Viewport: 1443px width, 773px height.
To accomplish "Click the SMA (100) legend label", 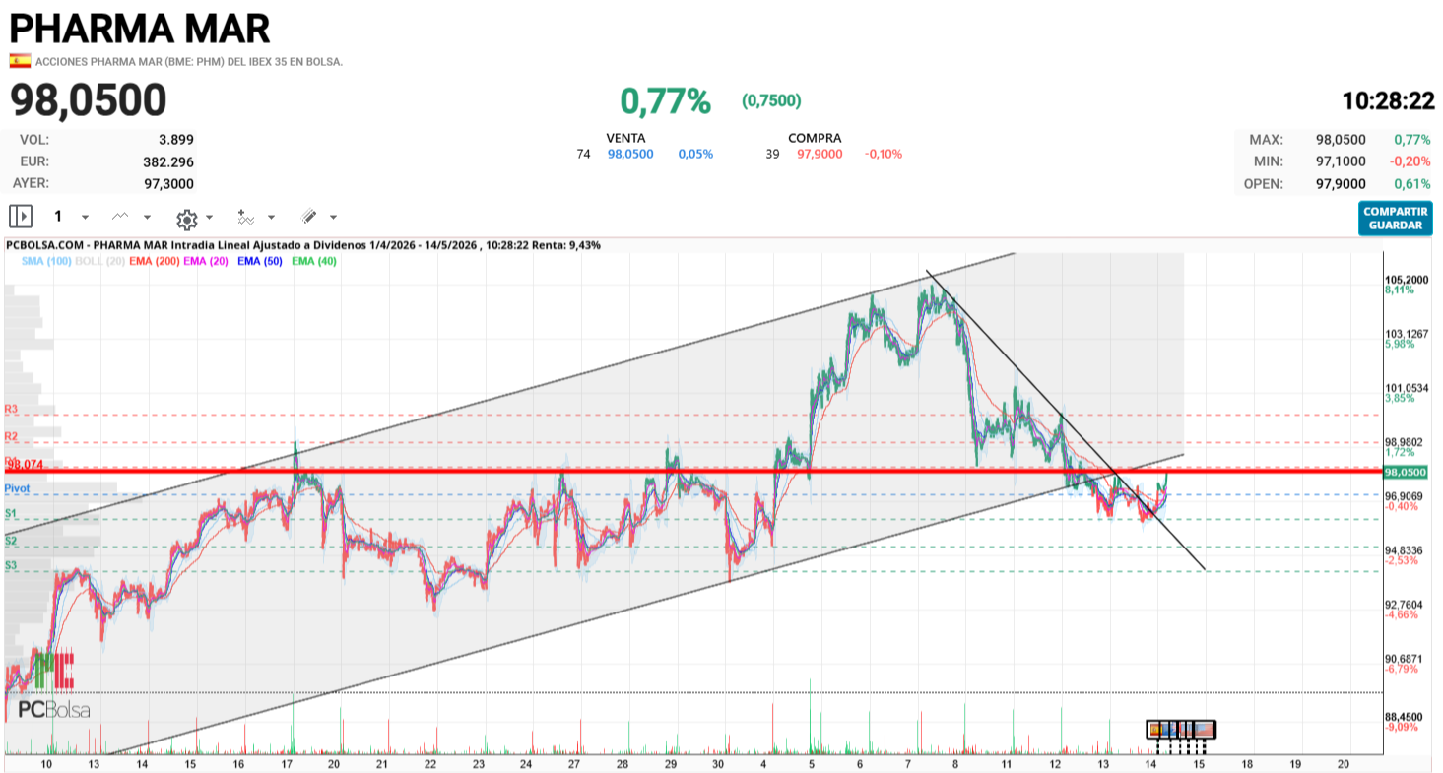I will 45,261.
